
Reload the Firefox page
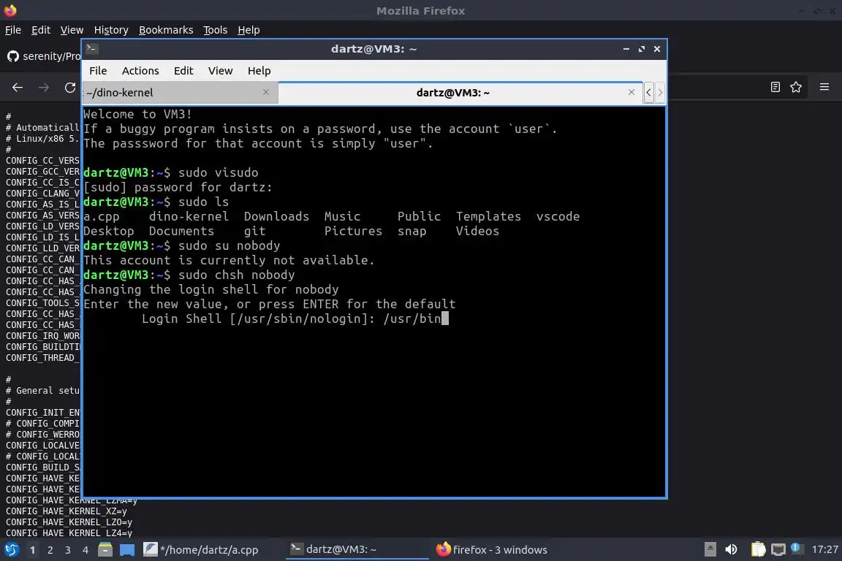(x=70, y=88)
